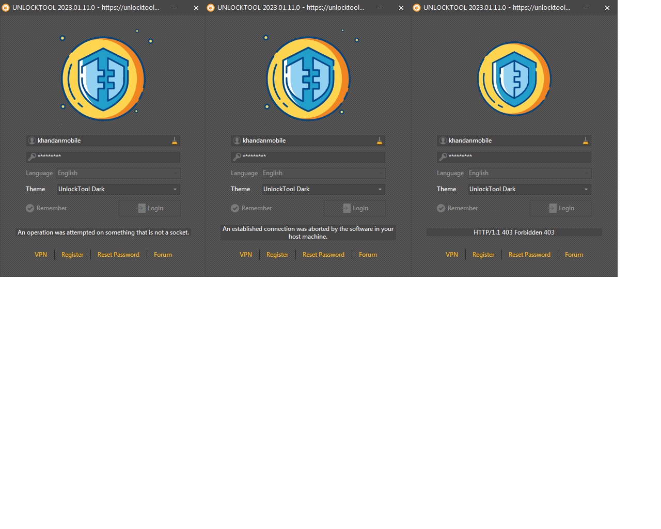
Task: Click the title bar app icon of the 403 Forbidden window
Action: tap(417, 8)
